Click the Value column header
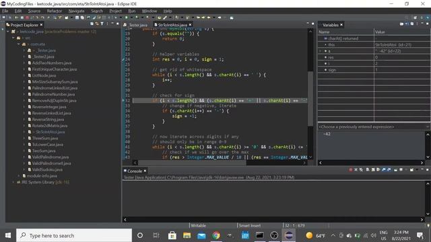The width and height of the screenshot is (431, 242). click(402, 32)
